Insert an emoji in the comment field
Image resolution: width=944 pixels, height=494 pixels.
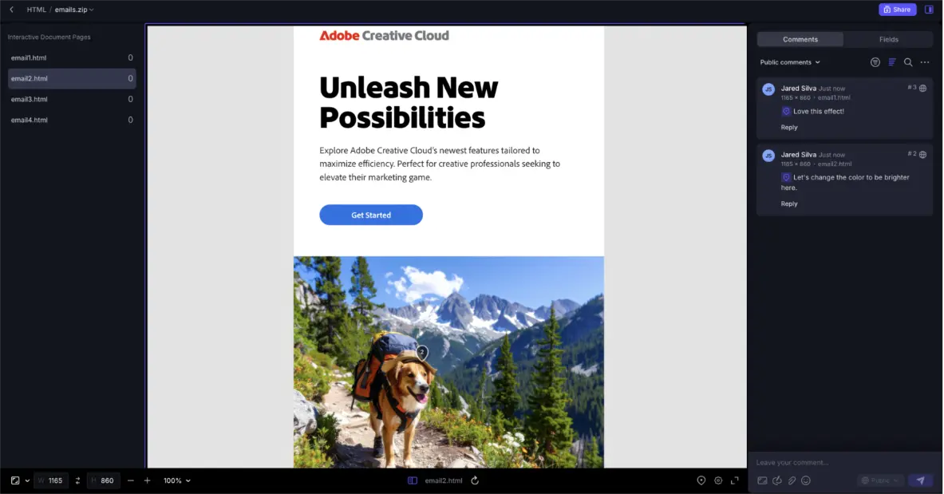coord(806,480)
